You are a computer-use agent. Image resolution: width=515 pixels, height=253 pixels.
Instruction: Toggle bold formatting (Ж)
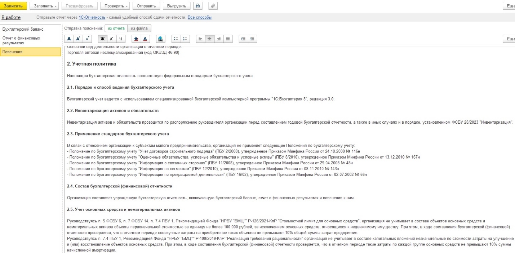pyautogui.click(x=102, y=39)
